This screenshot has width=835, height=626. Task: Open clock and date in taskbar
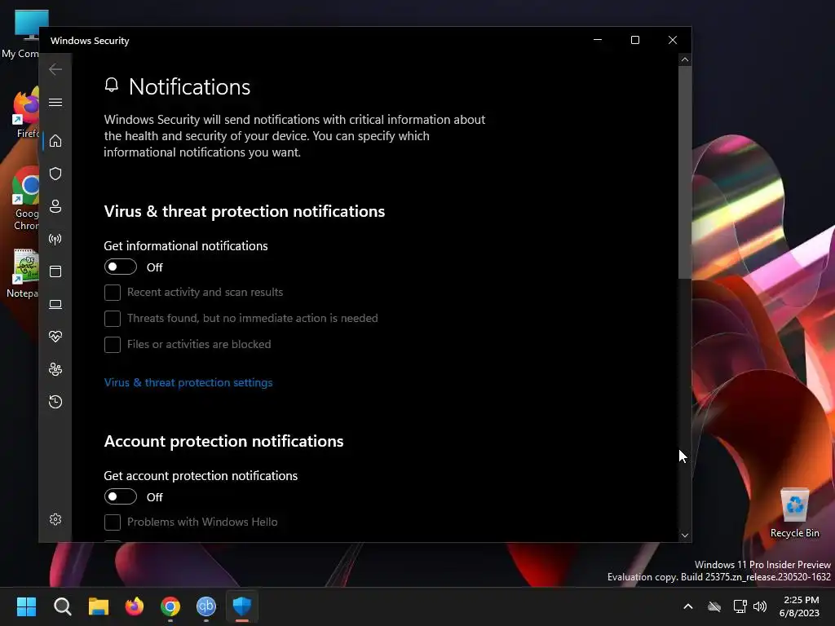click(800, 606)
